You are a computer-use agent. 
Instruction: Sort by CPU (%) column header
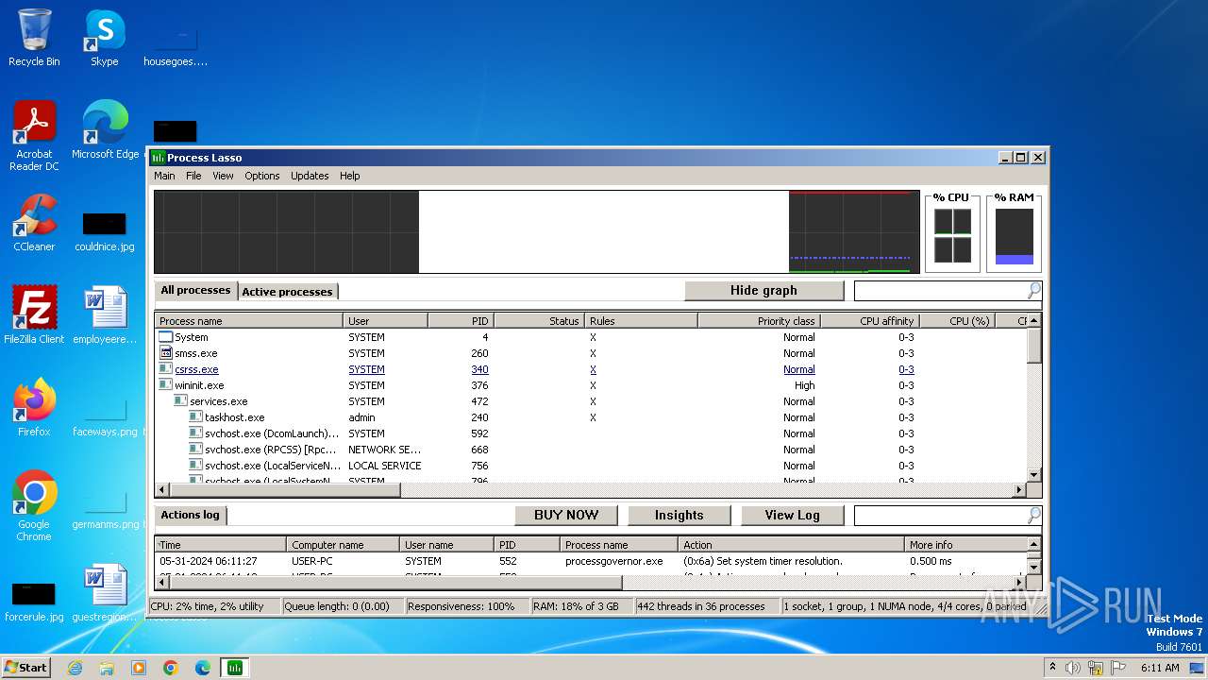958,321
